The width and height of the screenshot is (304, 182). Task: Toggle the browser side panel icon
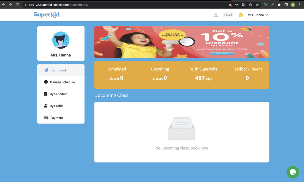click(x=286, y=5)
